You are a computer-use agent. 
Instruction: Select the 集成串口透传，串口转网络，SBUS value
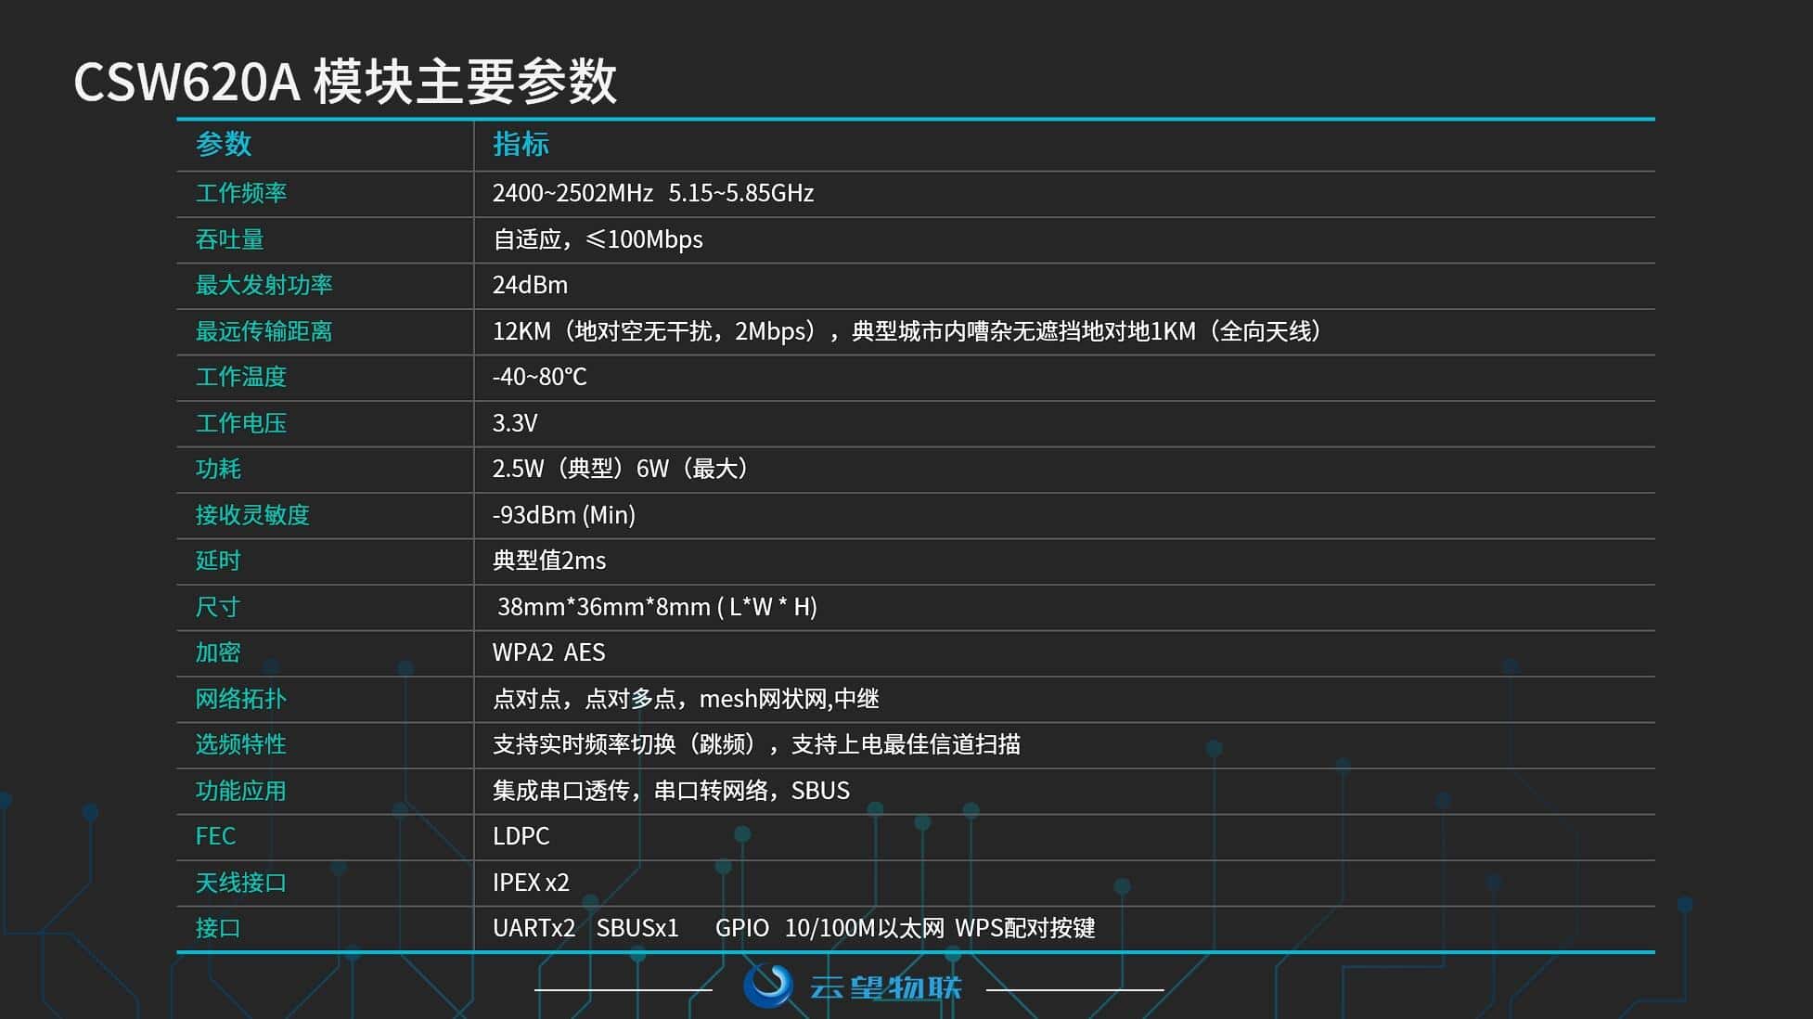(671, 791)
